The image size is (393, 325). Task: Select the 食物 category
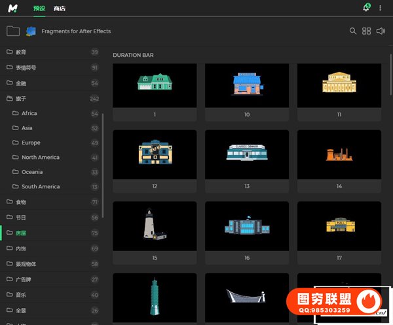[21, 202]
